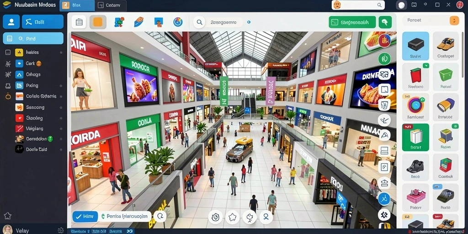
Task: Click the title bar search box with face icon
Action: pyautogui.click(x=358, y=5)
